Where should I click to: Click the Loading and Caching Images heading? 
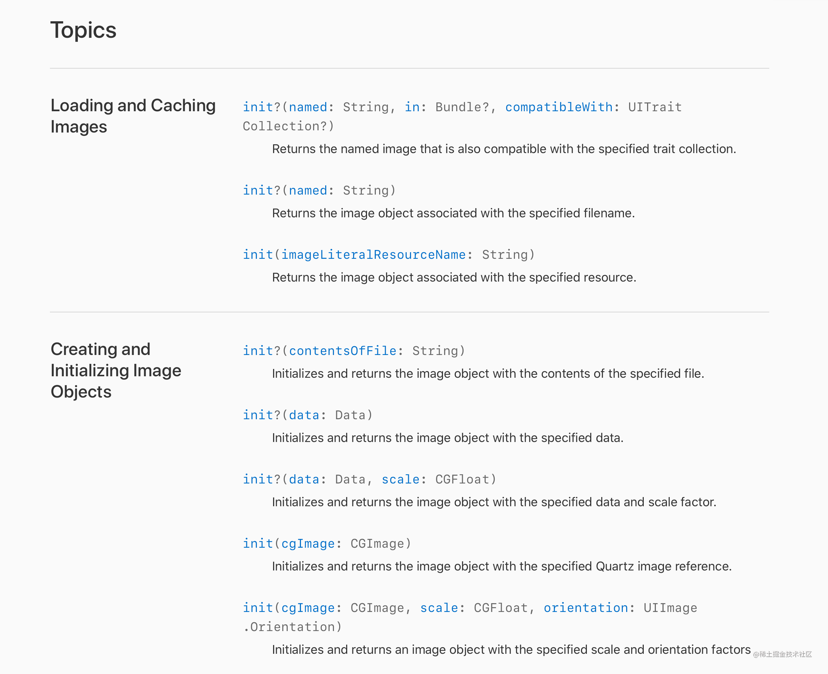coord(133,116)
